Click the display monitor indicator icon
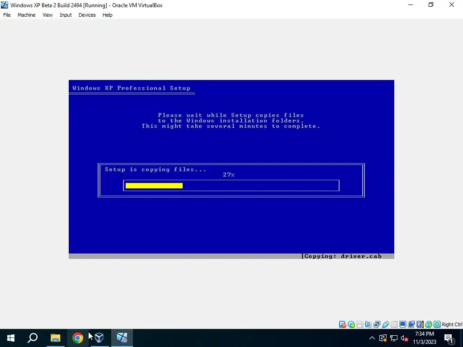Viewport: 463px width, 347px height. pyautogui.click(x=403, y=324)
